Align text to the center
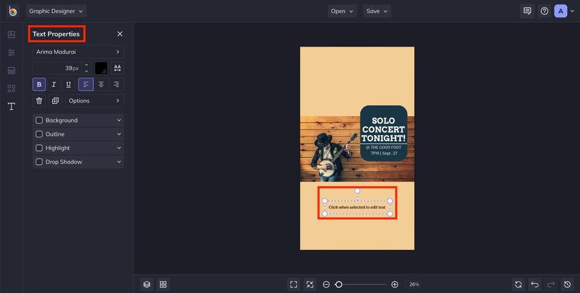The width and height of the screenshot is (580, 293). pos(101,84)
